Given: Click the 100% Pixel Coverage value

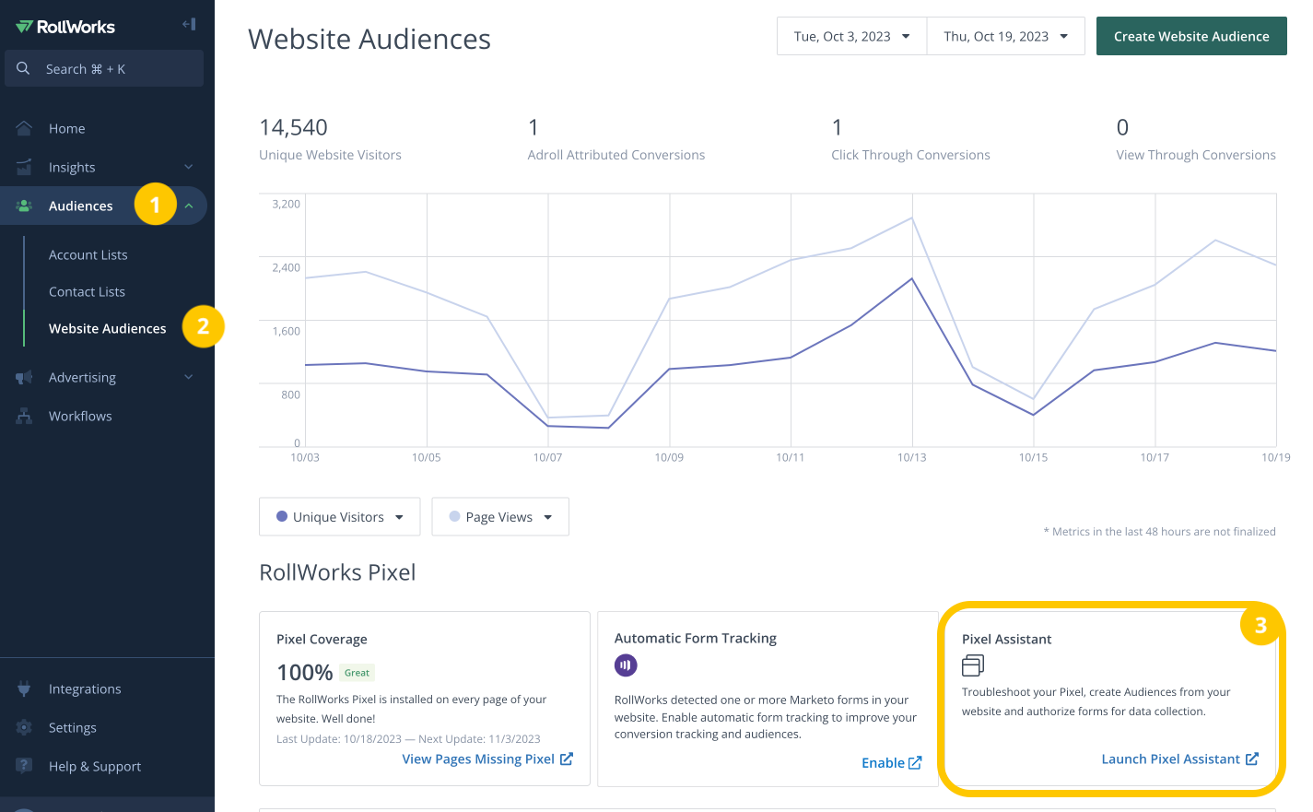Looking at the screenshot, I should pyautogui.click(x=304, y=673).
